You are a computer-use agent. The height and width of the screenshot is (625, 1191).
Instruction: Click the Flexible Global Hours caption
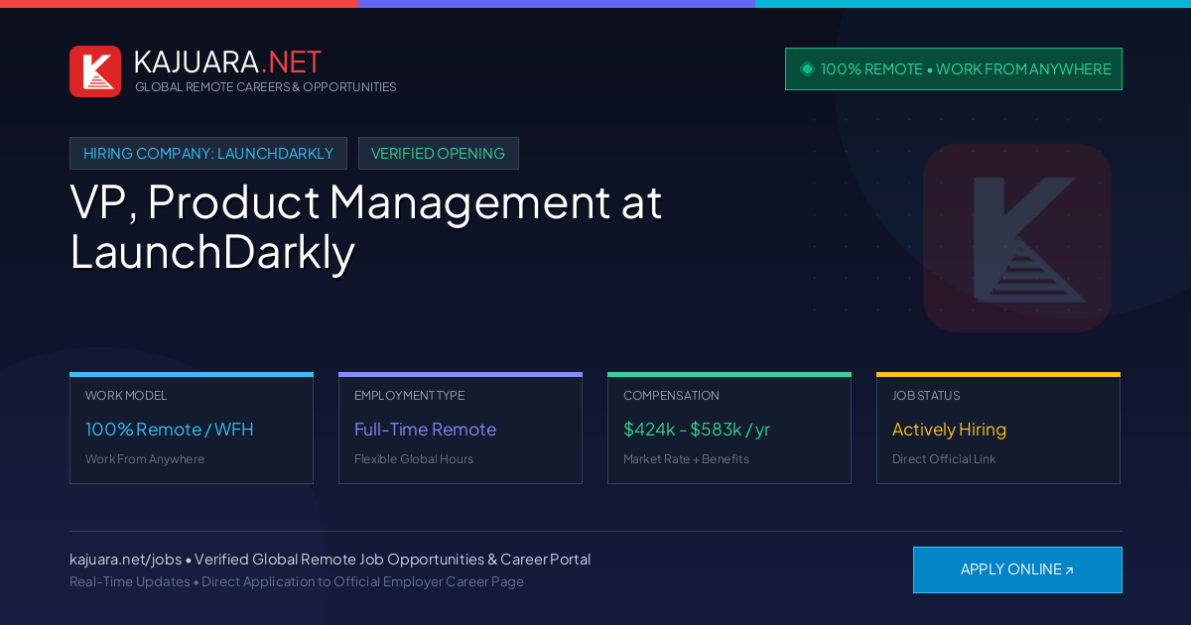(414, 459)
